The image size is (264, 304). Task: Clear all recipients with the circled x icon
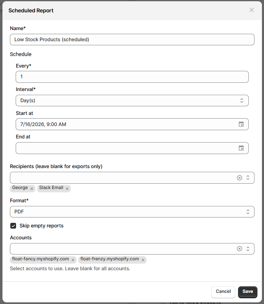click(239, 178)
